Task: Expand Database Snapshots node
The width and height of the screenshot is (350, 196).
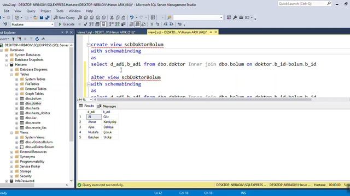Action: point(7,60)
